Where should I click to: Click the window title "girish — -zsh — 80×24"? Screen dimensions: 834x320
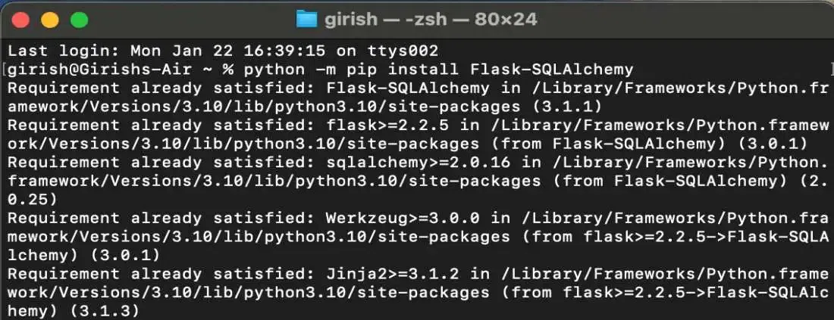click(431, 19)
